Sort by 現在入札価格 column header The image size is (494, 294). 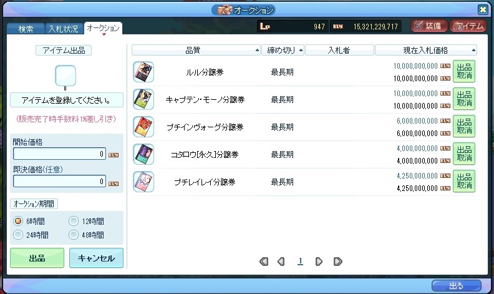tap(426, 50)
